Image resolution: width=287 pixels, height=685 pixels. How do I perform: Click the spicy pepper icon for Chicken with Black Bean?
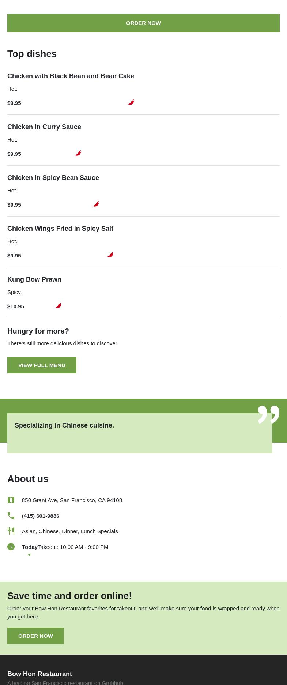[131, 102]
